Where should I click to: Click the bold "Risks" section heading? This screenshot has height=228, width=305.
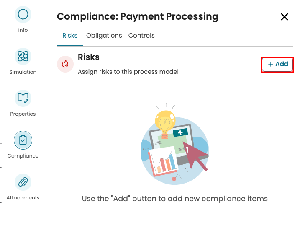(89, 57)
